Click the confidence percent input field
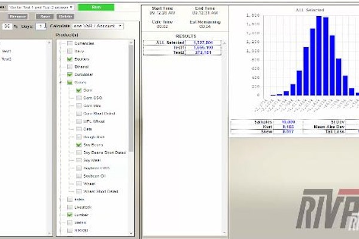Viewport: 359px width, 239px height. coord(7,26)
